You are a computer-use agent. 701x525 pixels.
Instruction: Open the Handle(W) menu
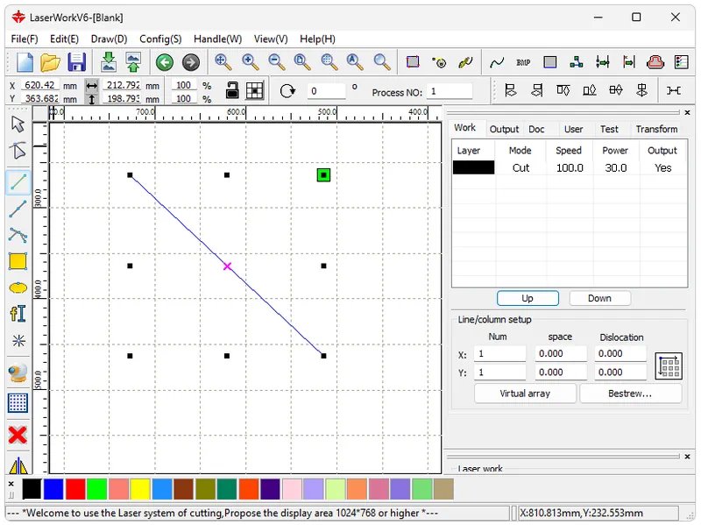[217, 39]
